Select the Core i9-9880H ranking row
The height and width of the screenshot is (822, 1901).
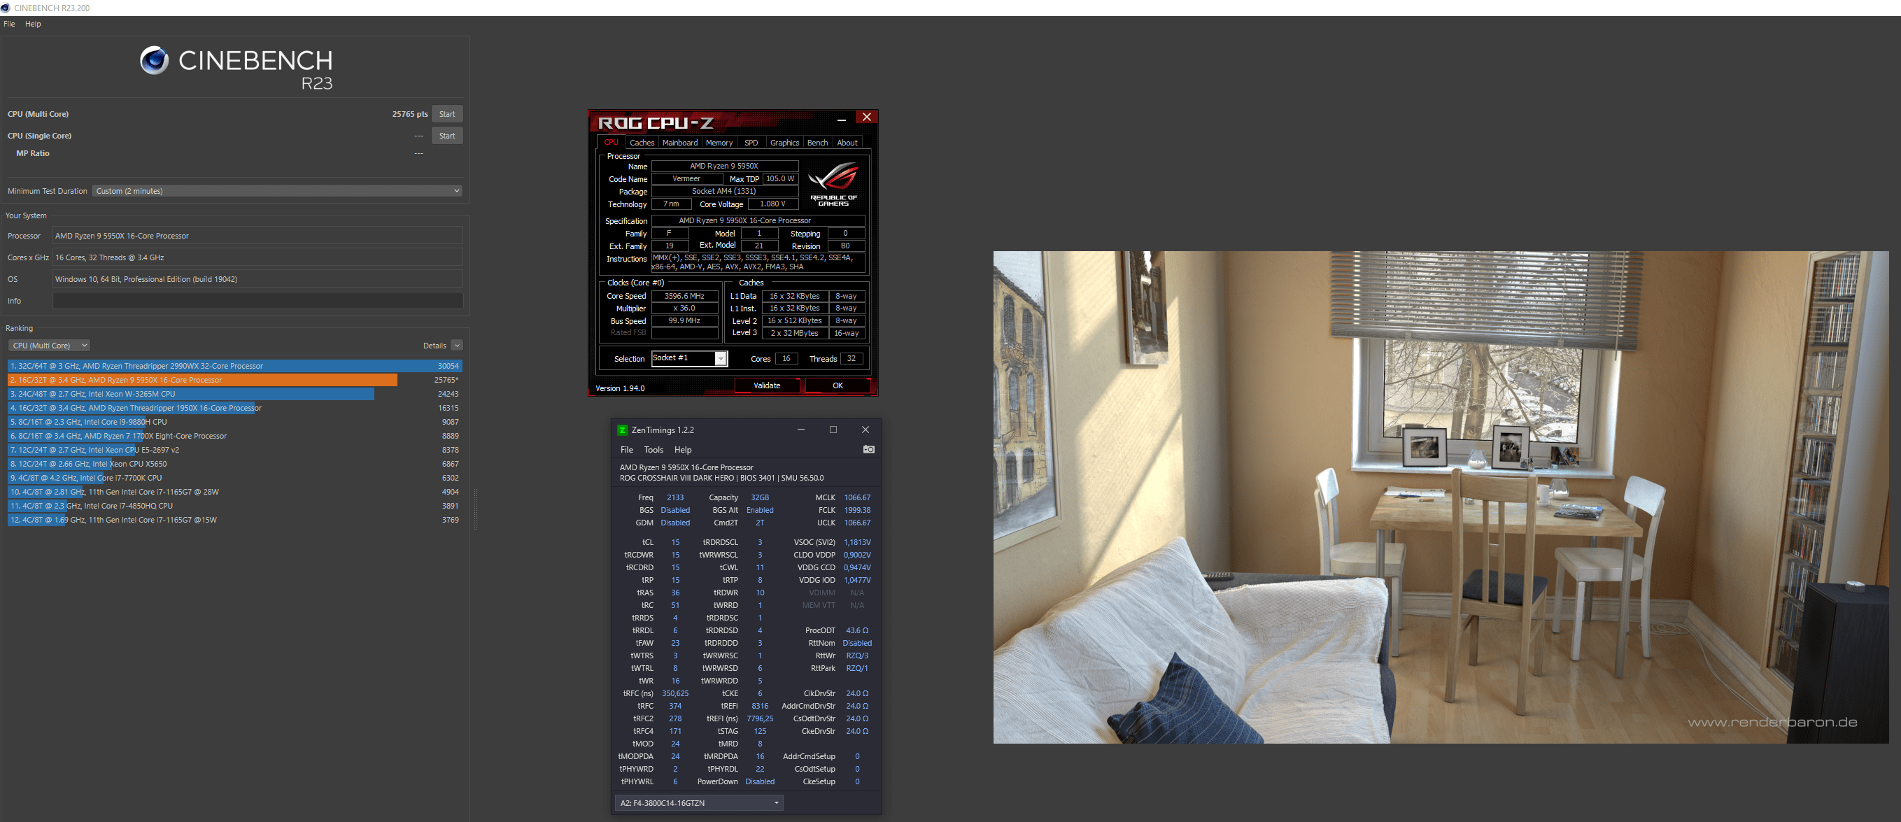click(x=234, y=422)
